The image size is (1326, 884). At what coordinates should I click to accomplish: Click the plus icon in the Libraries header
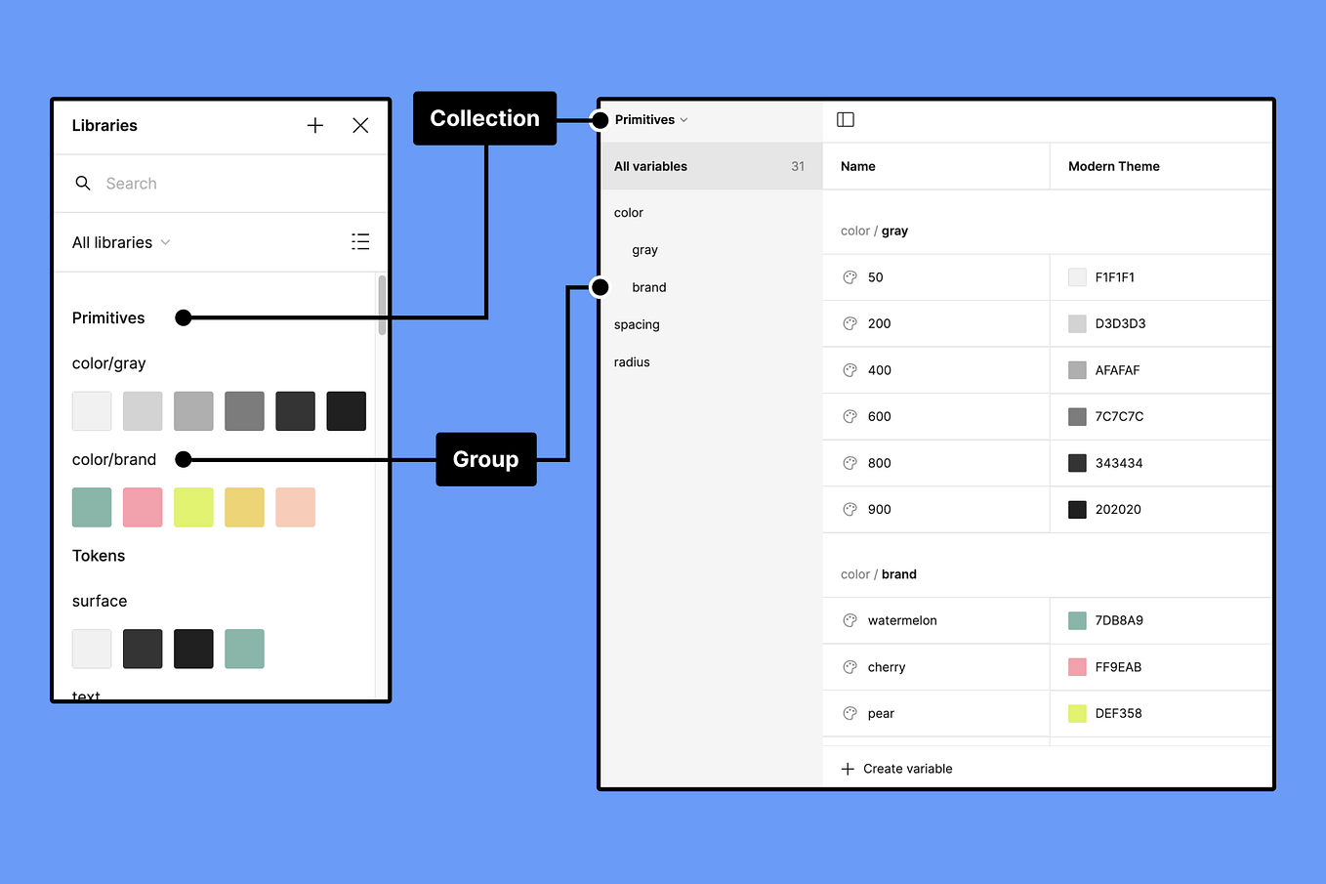tap(314, 125)
